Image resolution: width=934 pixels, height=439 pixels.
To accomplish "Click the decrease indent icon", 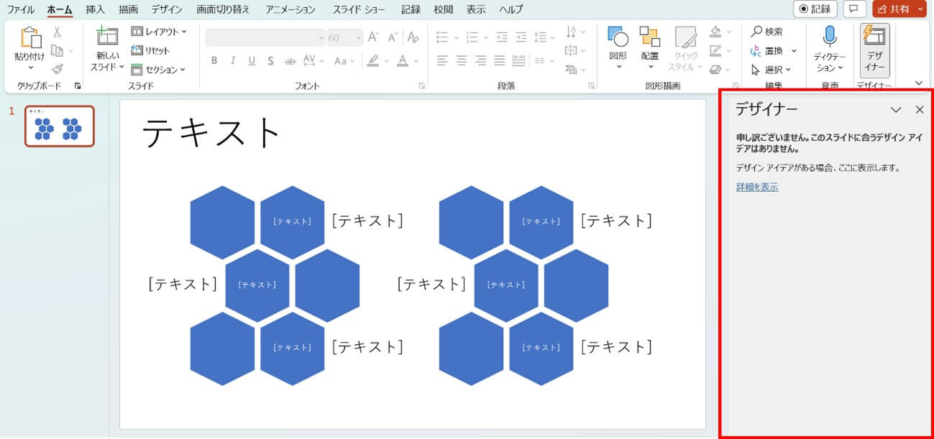I will [501, 37].
